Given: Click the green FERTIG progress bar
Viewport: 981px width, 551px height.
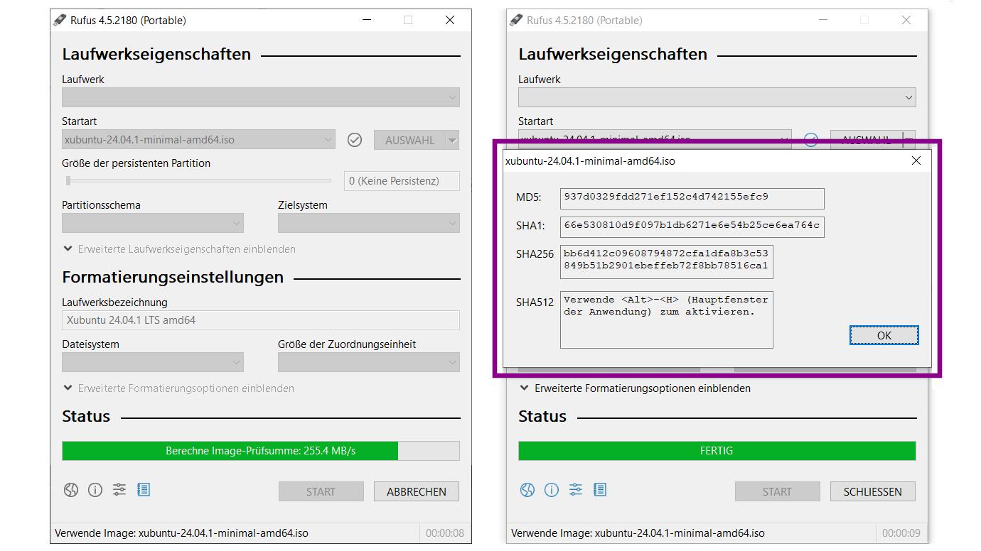Looking at the screenshot, I should coord(717,451).
